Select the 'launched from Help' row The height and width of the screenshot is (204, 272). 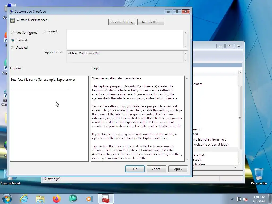tap(215, 139)
